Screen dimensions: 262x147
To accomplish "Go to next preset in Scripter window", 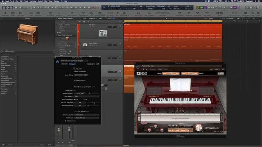I will 66,64.
